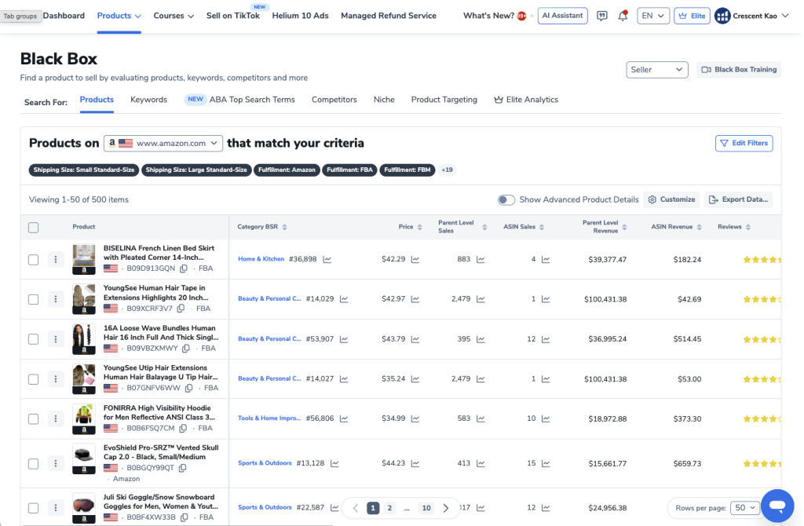Click the Export Data button
The height and width of the screenshot is (526, 804).
point(738,199)
